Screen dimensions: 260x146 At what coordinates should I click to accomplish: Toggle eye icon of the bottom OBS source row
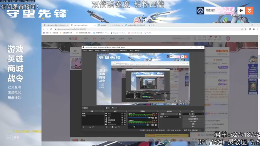pos(122,124)
